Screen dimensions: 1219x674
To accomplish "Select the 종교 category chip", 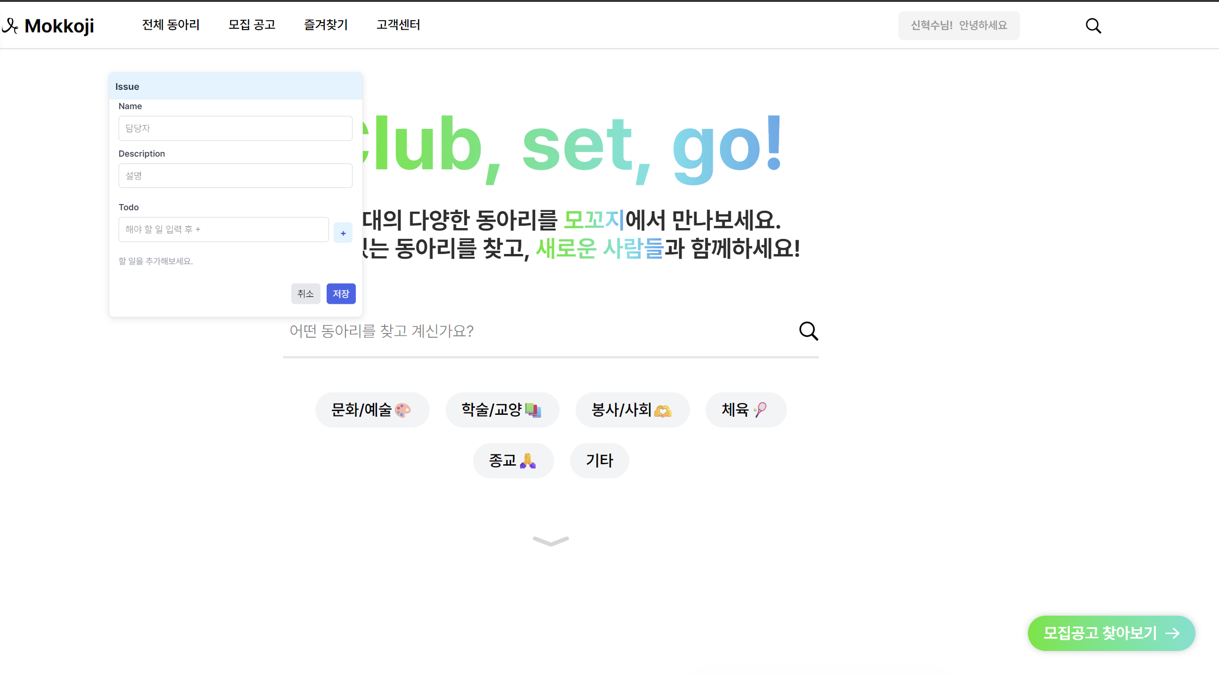I will [513, 460].
